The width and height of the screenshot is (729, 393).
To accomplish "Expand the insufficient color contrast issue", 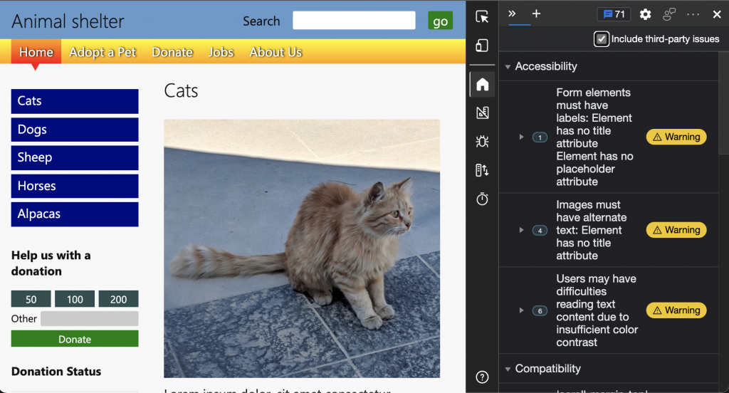I will (x=521, y=310).
